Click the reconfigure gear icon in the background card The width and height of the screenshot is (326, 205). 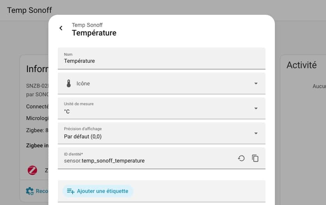click(x=30, y=191)
